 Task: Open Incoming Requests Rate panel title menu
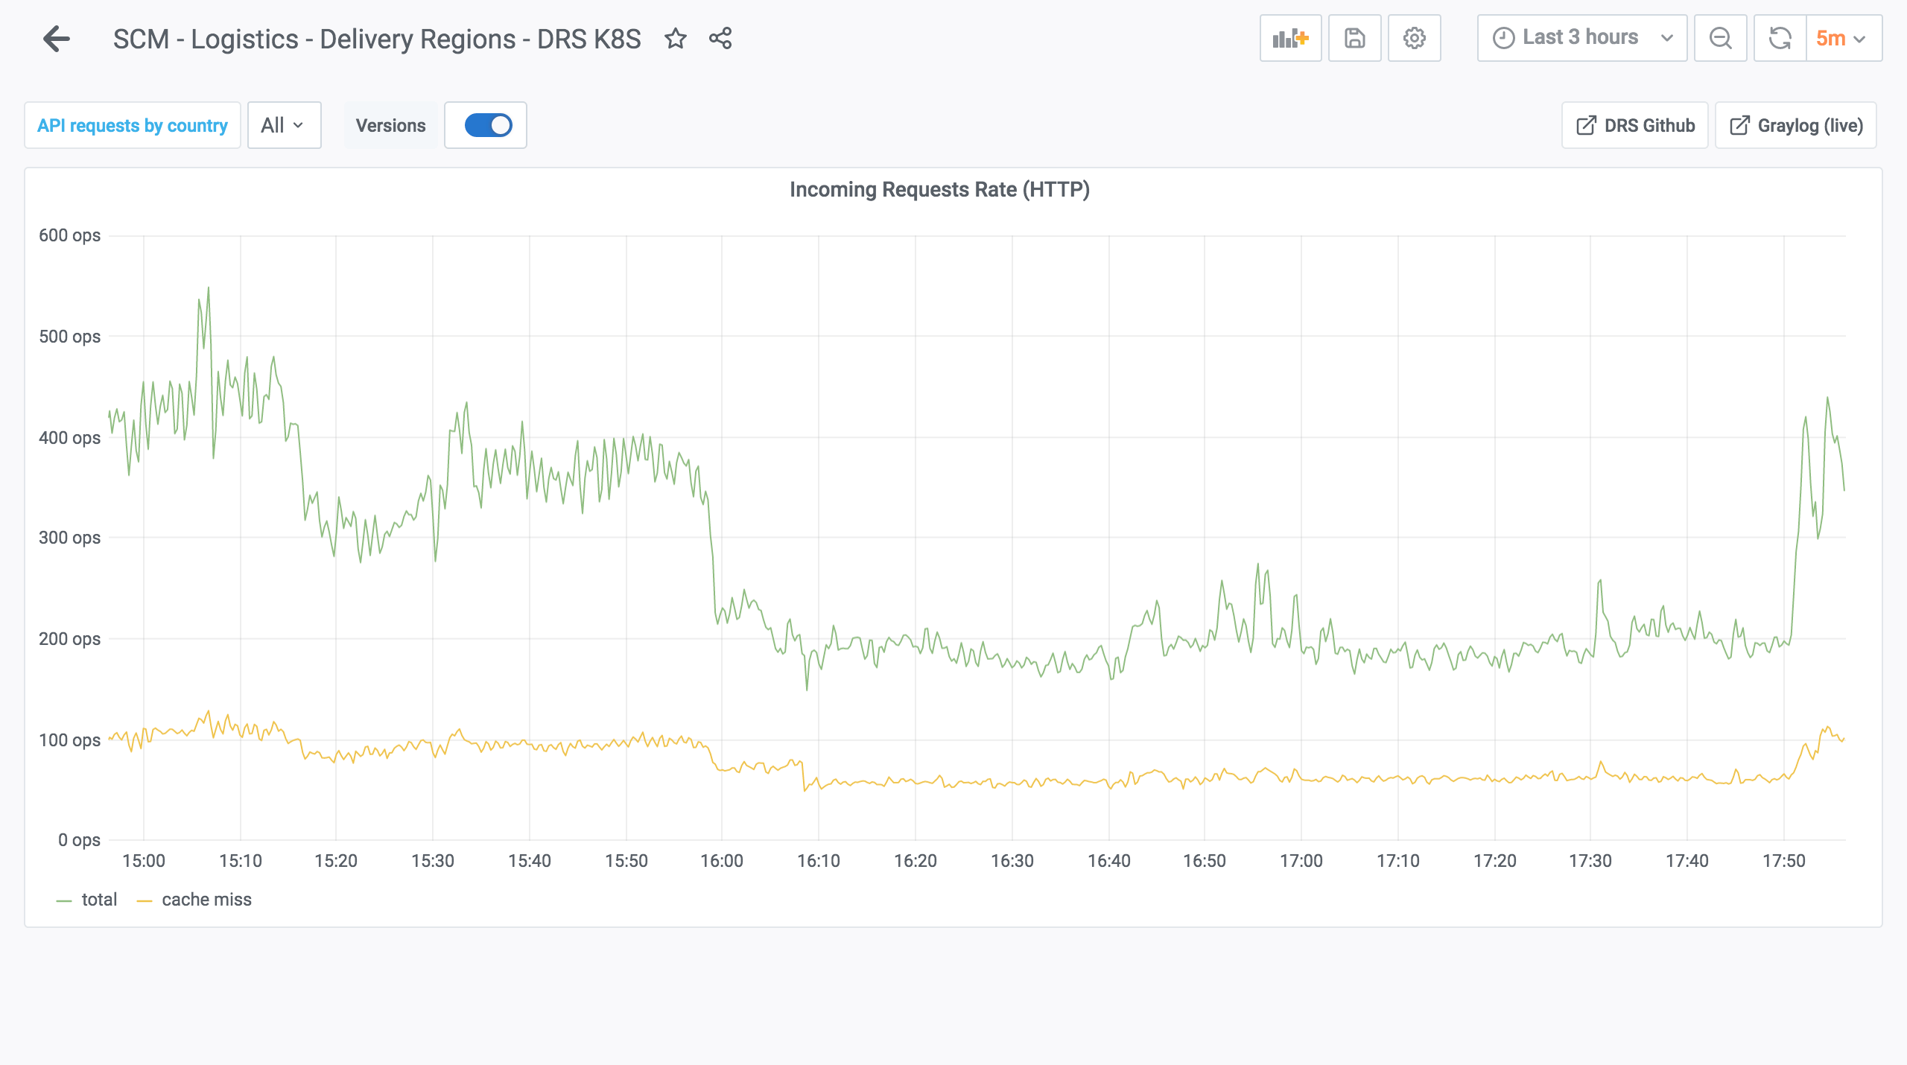[939, 189]
